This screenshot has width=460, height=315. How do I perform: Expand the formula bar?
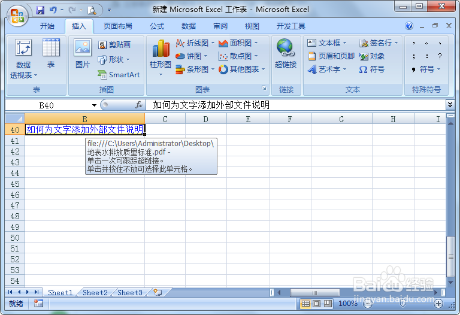(450, 105)
